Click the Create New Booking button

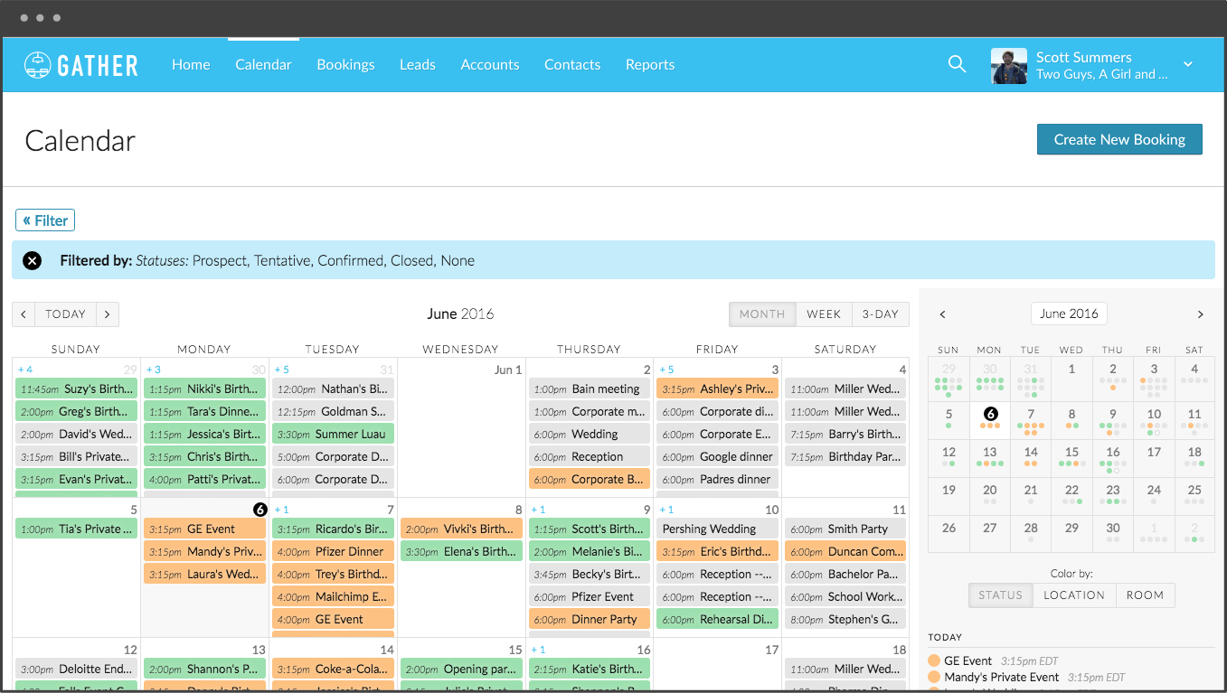point(1118,140)
